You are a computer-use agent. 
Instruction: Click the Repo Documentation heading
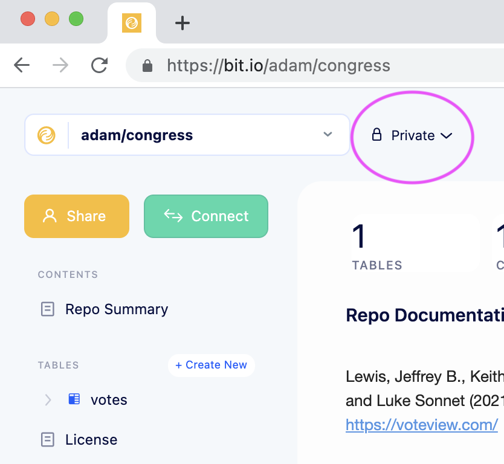[425, 315]
